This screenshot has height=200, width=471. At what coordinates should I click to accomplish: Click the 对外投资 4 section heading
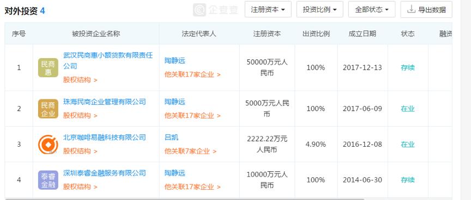25,11
